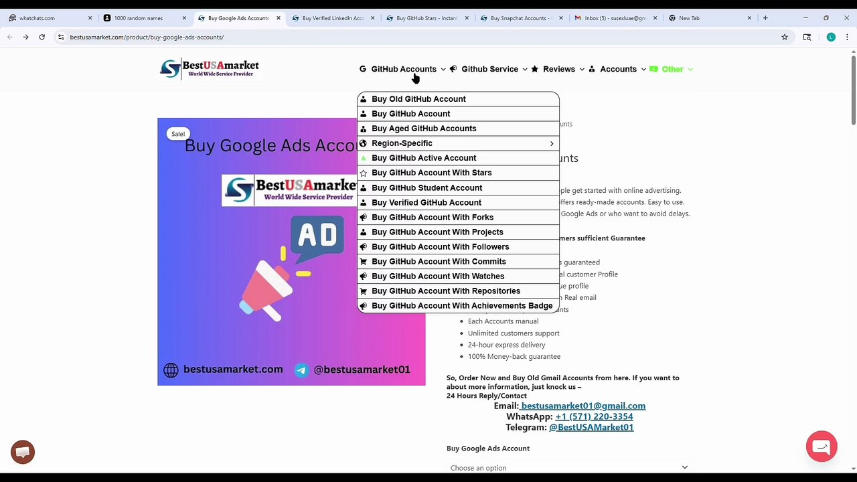The image size is (857, 482).
Task: Click the BestUSAmarket logo
Action: pyautogui.click(x=210, y=68)
